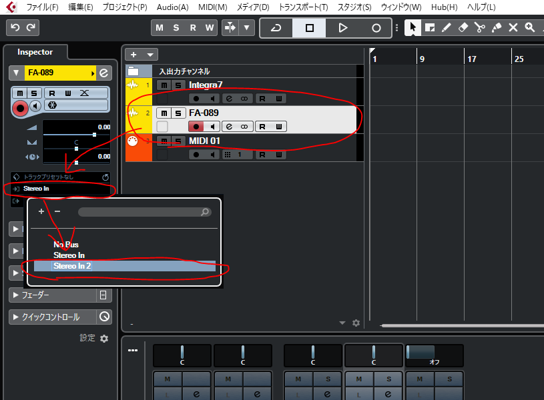This screenshot has height=400, width=544.
Task: Solo the FA-089 track
Action: pyautogui.click(x=178, y=113)
